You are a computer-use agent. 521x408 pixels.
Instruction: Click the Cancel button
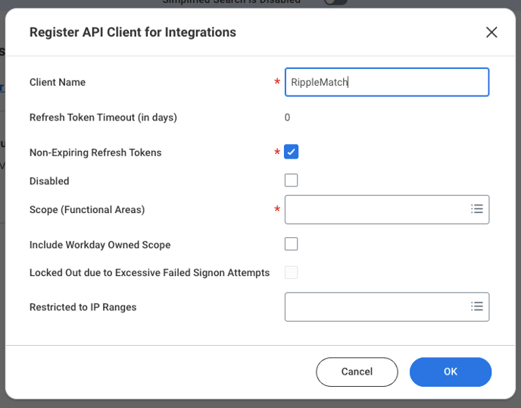tap(357, 372)
